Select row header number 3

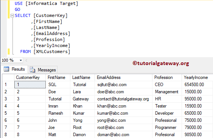(8, 99)
